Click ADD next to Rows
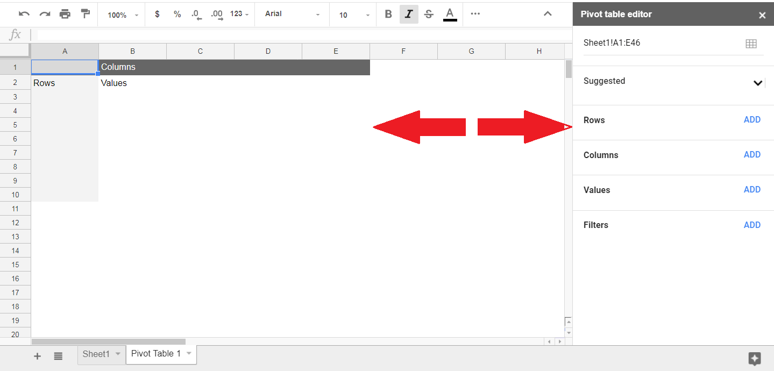This screenshot has width=774, height=371. pyautogui.click(x=752, y=120)
